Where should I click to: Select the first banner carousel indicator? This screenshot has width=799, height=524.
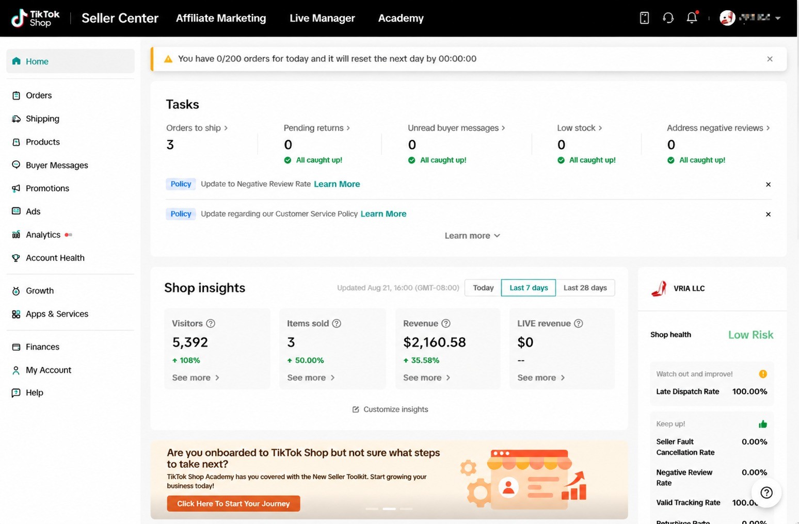[372, 509]
